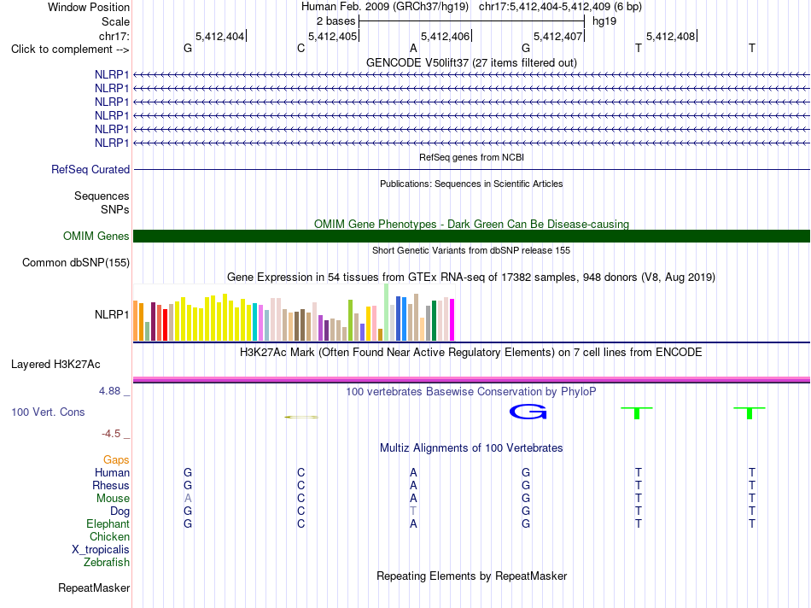Open 'Publications: Sequences in Scientific Articles' track title
The height and width of the screenshot is (608, 811).
pyautogui.click(x=471, y=184)
